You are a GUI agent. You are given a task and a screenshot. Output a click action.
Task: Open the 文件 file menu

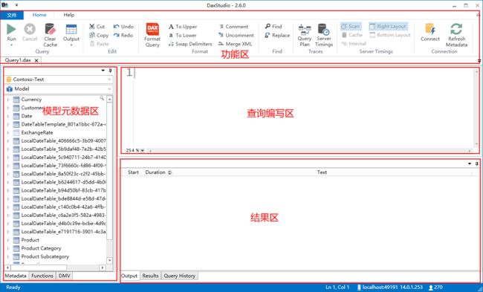pyautogui.click(x=12, y=15)
